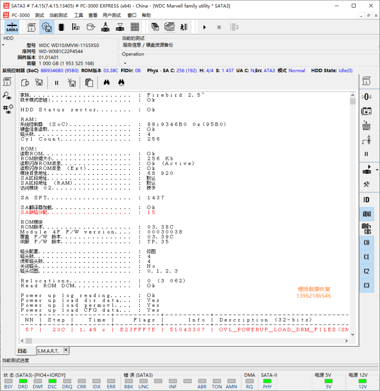The height and width of the screenshot is (391, 380).
Task: Open the 当前测试 menu
Action: point(58,15)
